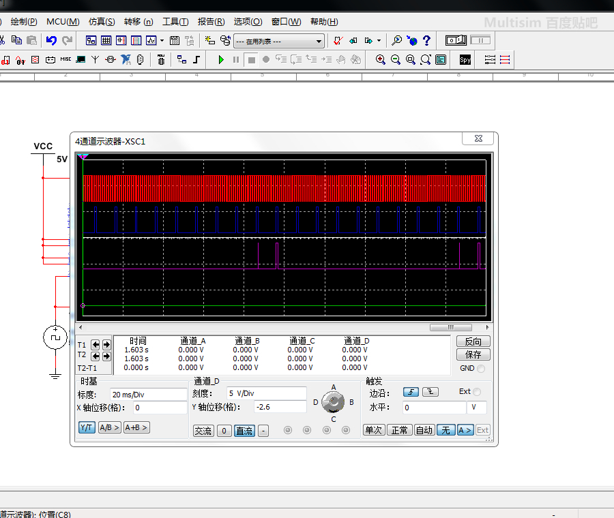Select falling edge trigger button
The width and height of the screenshot is (614, 518).
[x=430, y=392]
